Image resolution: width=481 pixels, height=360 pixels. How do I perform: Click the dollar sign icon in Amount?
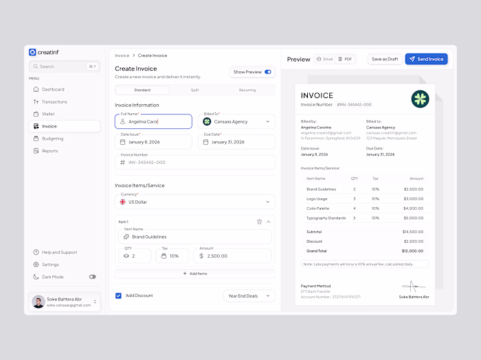(201, 256)
